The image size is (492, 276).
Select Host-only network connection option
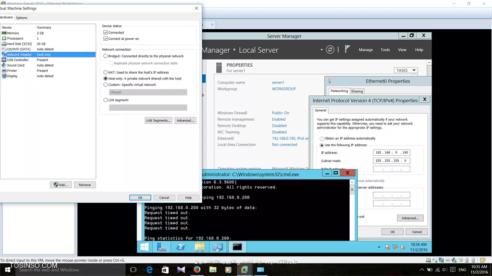coord(105,79)
